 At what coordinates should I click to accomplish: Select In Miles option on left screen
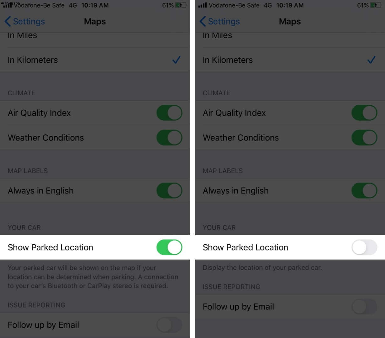point(95,36)
